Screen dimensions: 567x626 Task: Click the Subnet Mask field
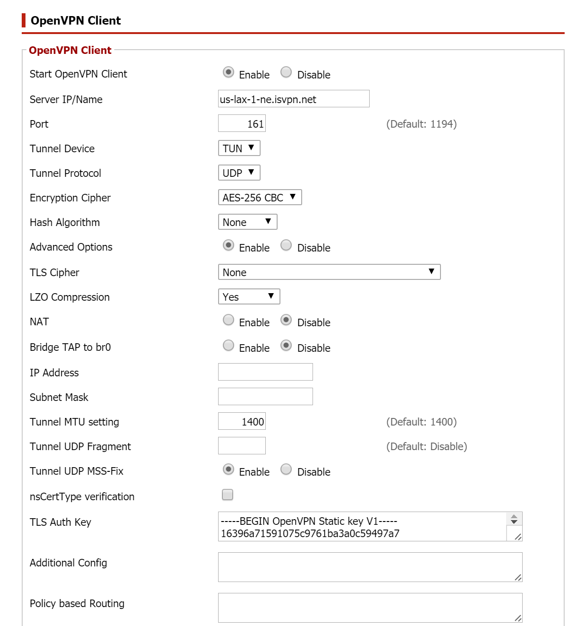point(265,397)
